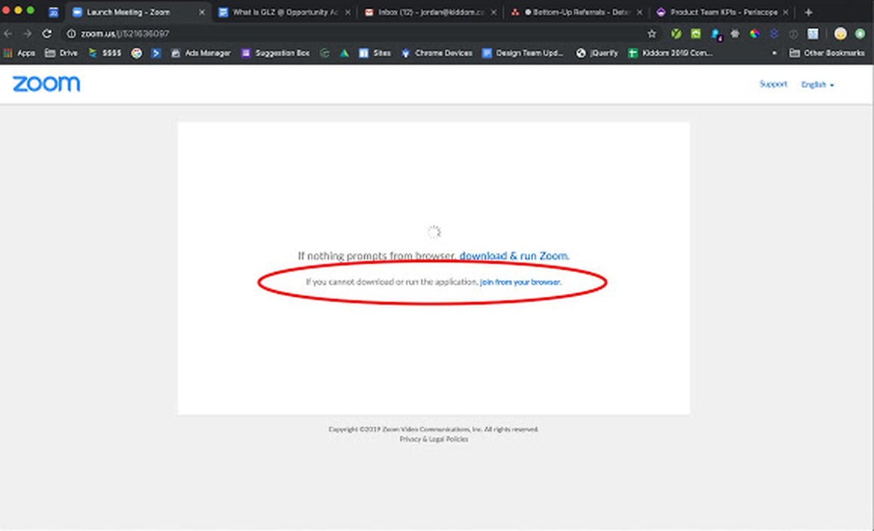Click the download and run Zoom link
Viewport: 874px width, 531px height.
point(513,256)
